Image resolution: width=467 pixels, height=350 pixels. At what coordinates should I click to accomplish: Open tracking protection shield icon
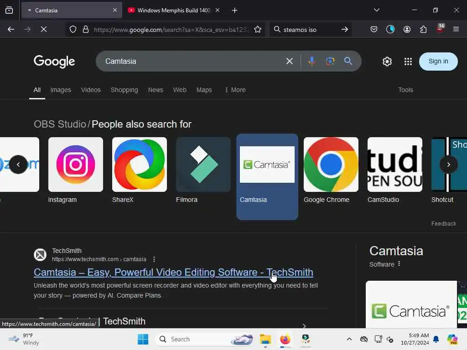tap(73, 29)
